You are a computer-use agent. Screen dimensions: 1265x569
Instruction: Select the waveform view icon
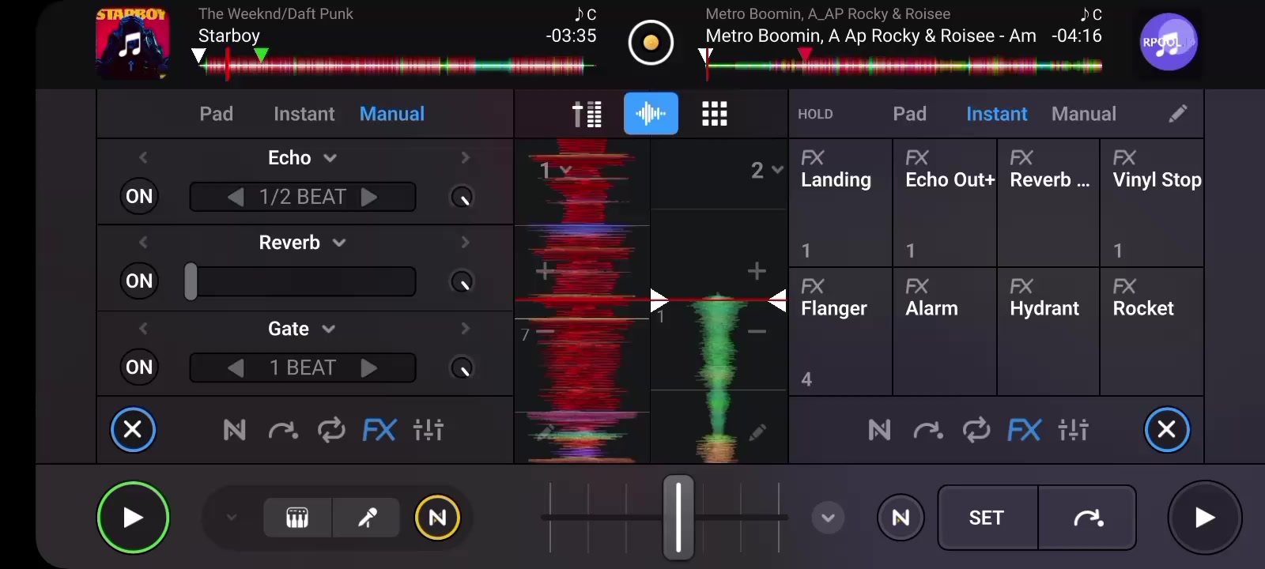point(651,114)
